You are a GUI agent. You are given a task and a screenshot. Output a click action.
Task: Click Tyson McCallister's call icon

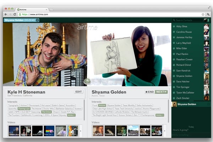174,93
